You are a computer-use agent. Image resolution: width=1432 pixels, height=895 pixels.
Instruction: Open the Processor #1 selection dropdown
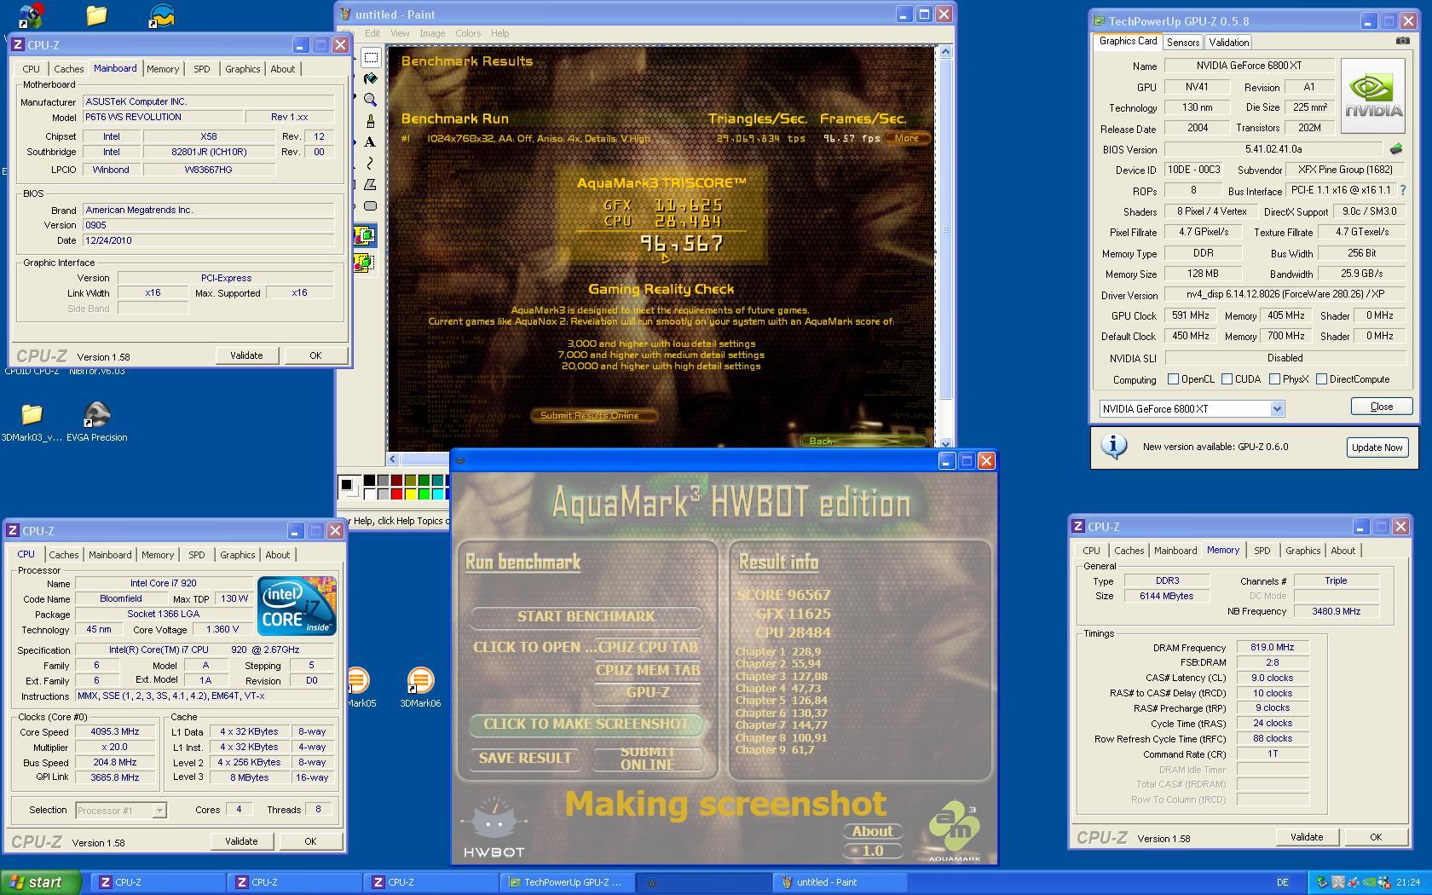[x=159, y=811]
